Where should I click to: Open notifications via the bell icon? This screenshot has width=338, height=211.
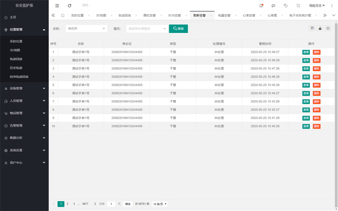(261, 6)
